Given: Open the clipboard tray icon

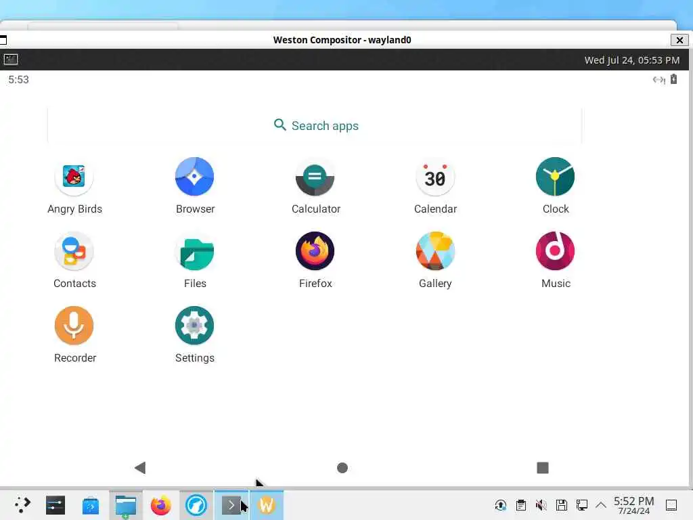Looking at the screenshot, I should click(521, 505).
